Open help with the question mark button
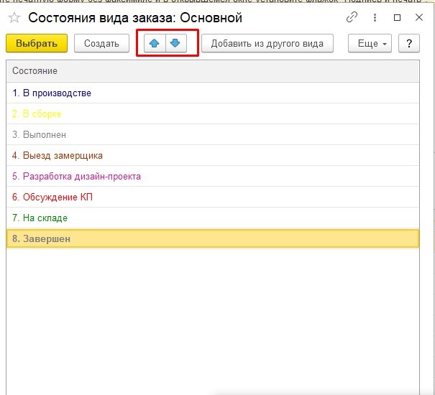Viewport: 435px width, 395px height. click(408, 44)
